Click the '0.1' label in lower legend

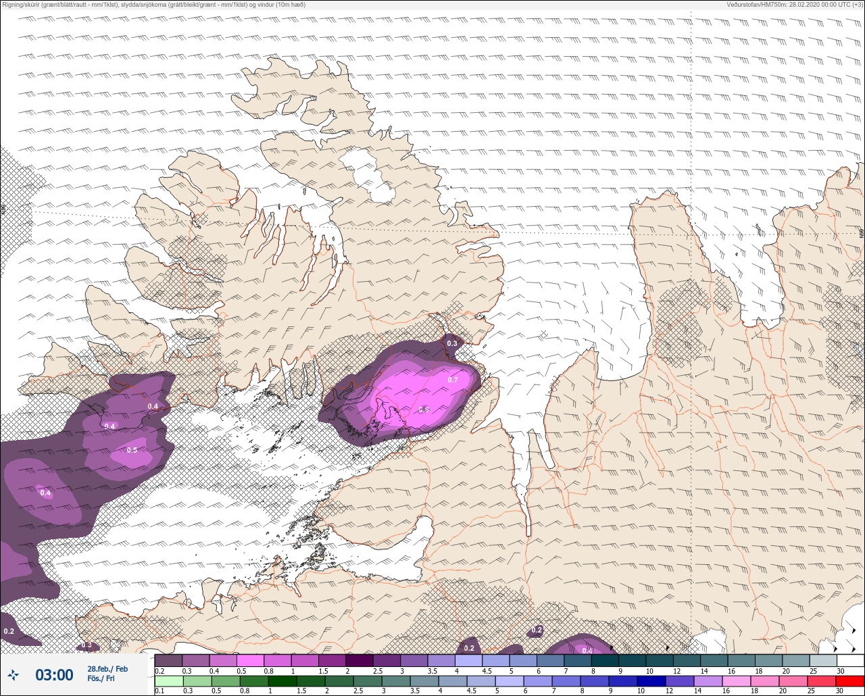point(159,691)
